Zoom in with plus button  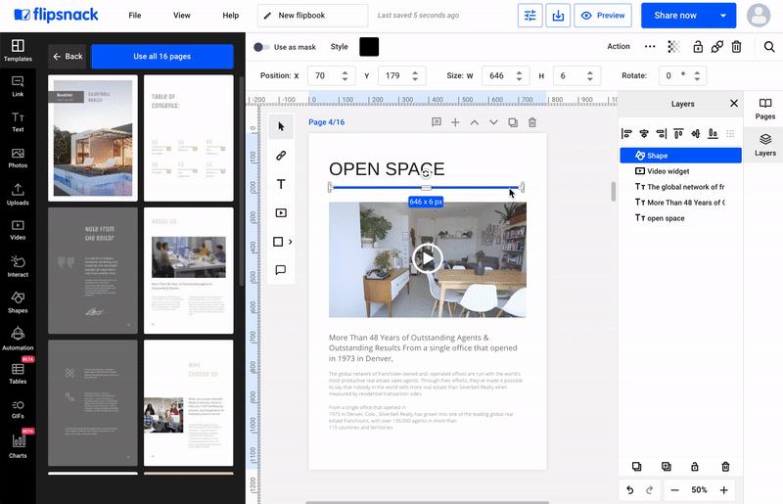coord(723,490)
